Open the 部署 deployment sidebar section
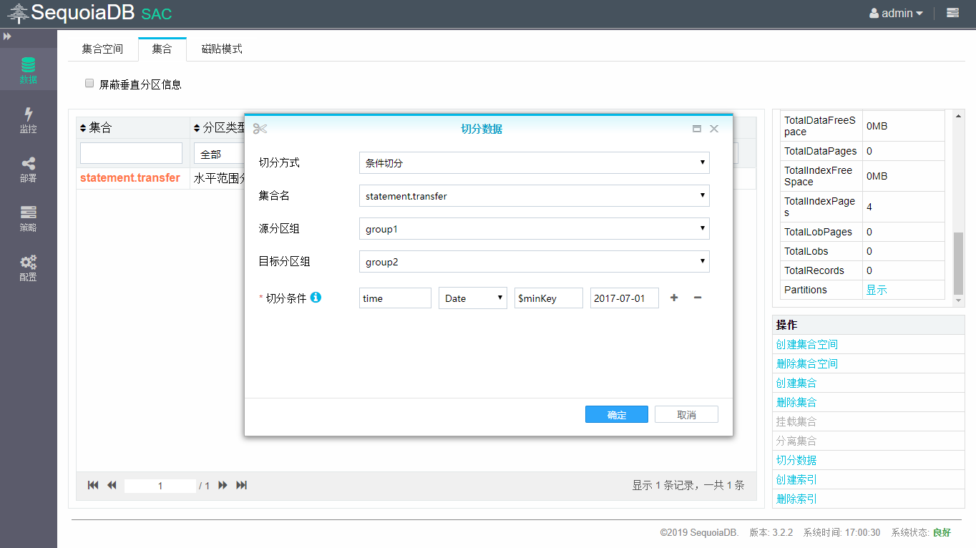Screen dimensions: 976x548 (x=28, y=169)
